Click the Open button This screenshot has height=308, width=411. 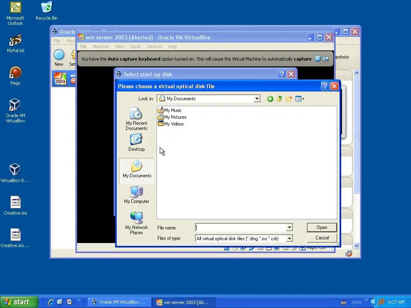point(322,227)
